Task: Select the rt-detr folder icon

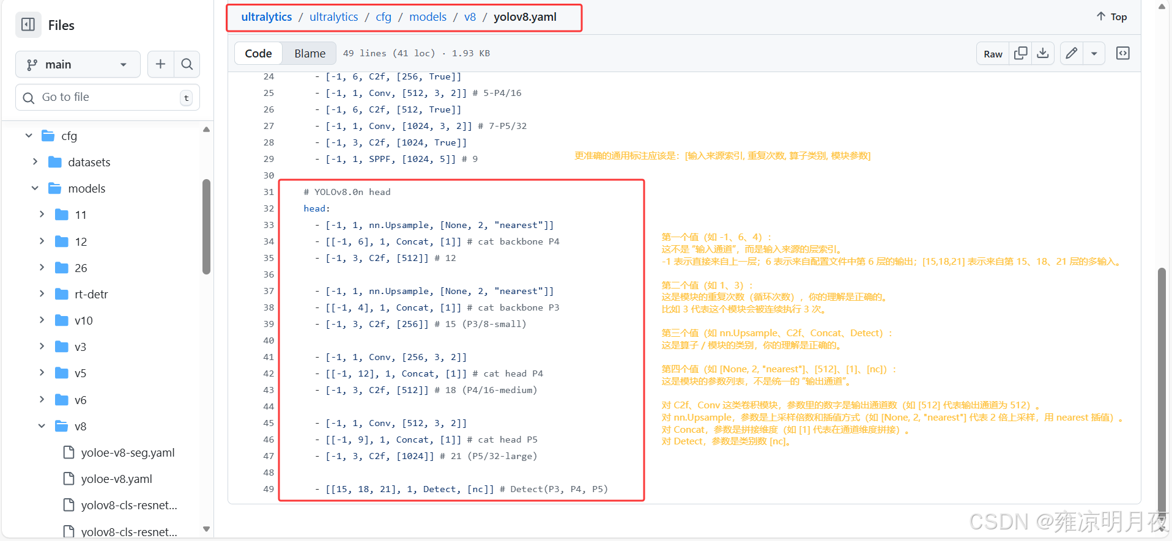Action: tap(62, 294)
